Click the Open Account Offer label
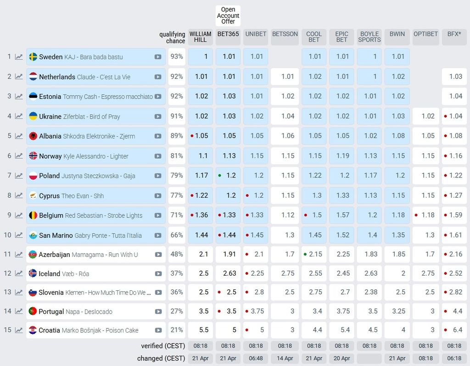The height and width of the screenshot is (366, 470). pyautogui.click(x=228, y=16)
